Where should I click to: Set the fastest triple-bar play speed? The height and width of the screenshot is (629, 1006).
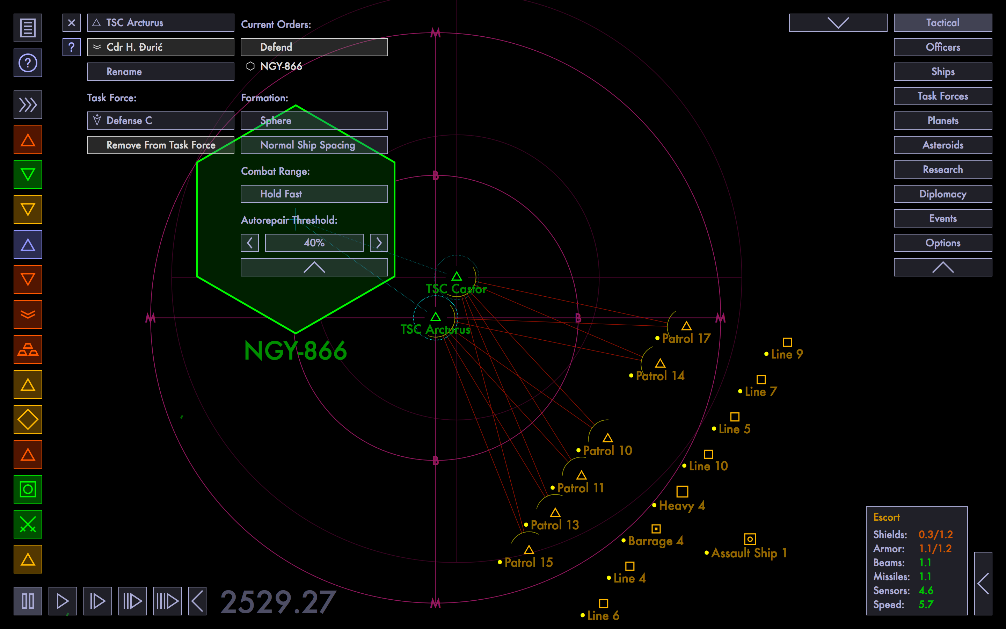click(x=167, y=601)
